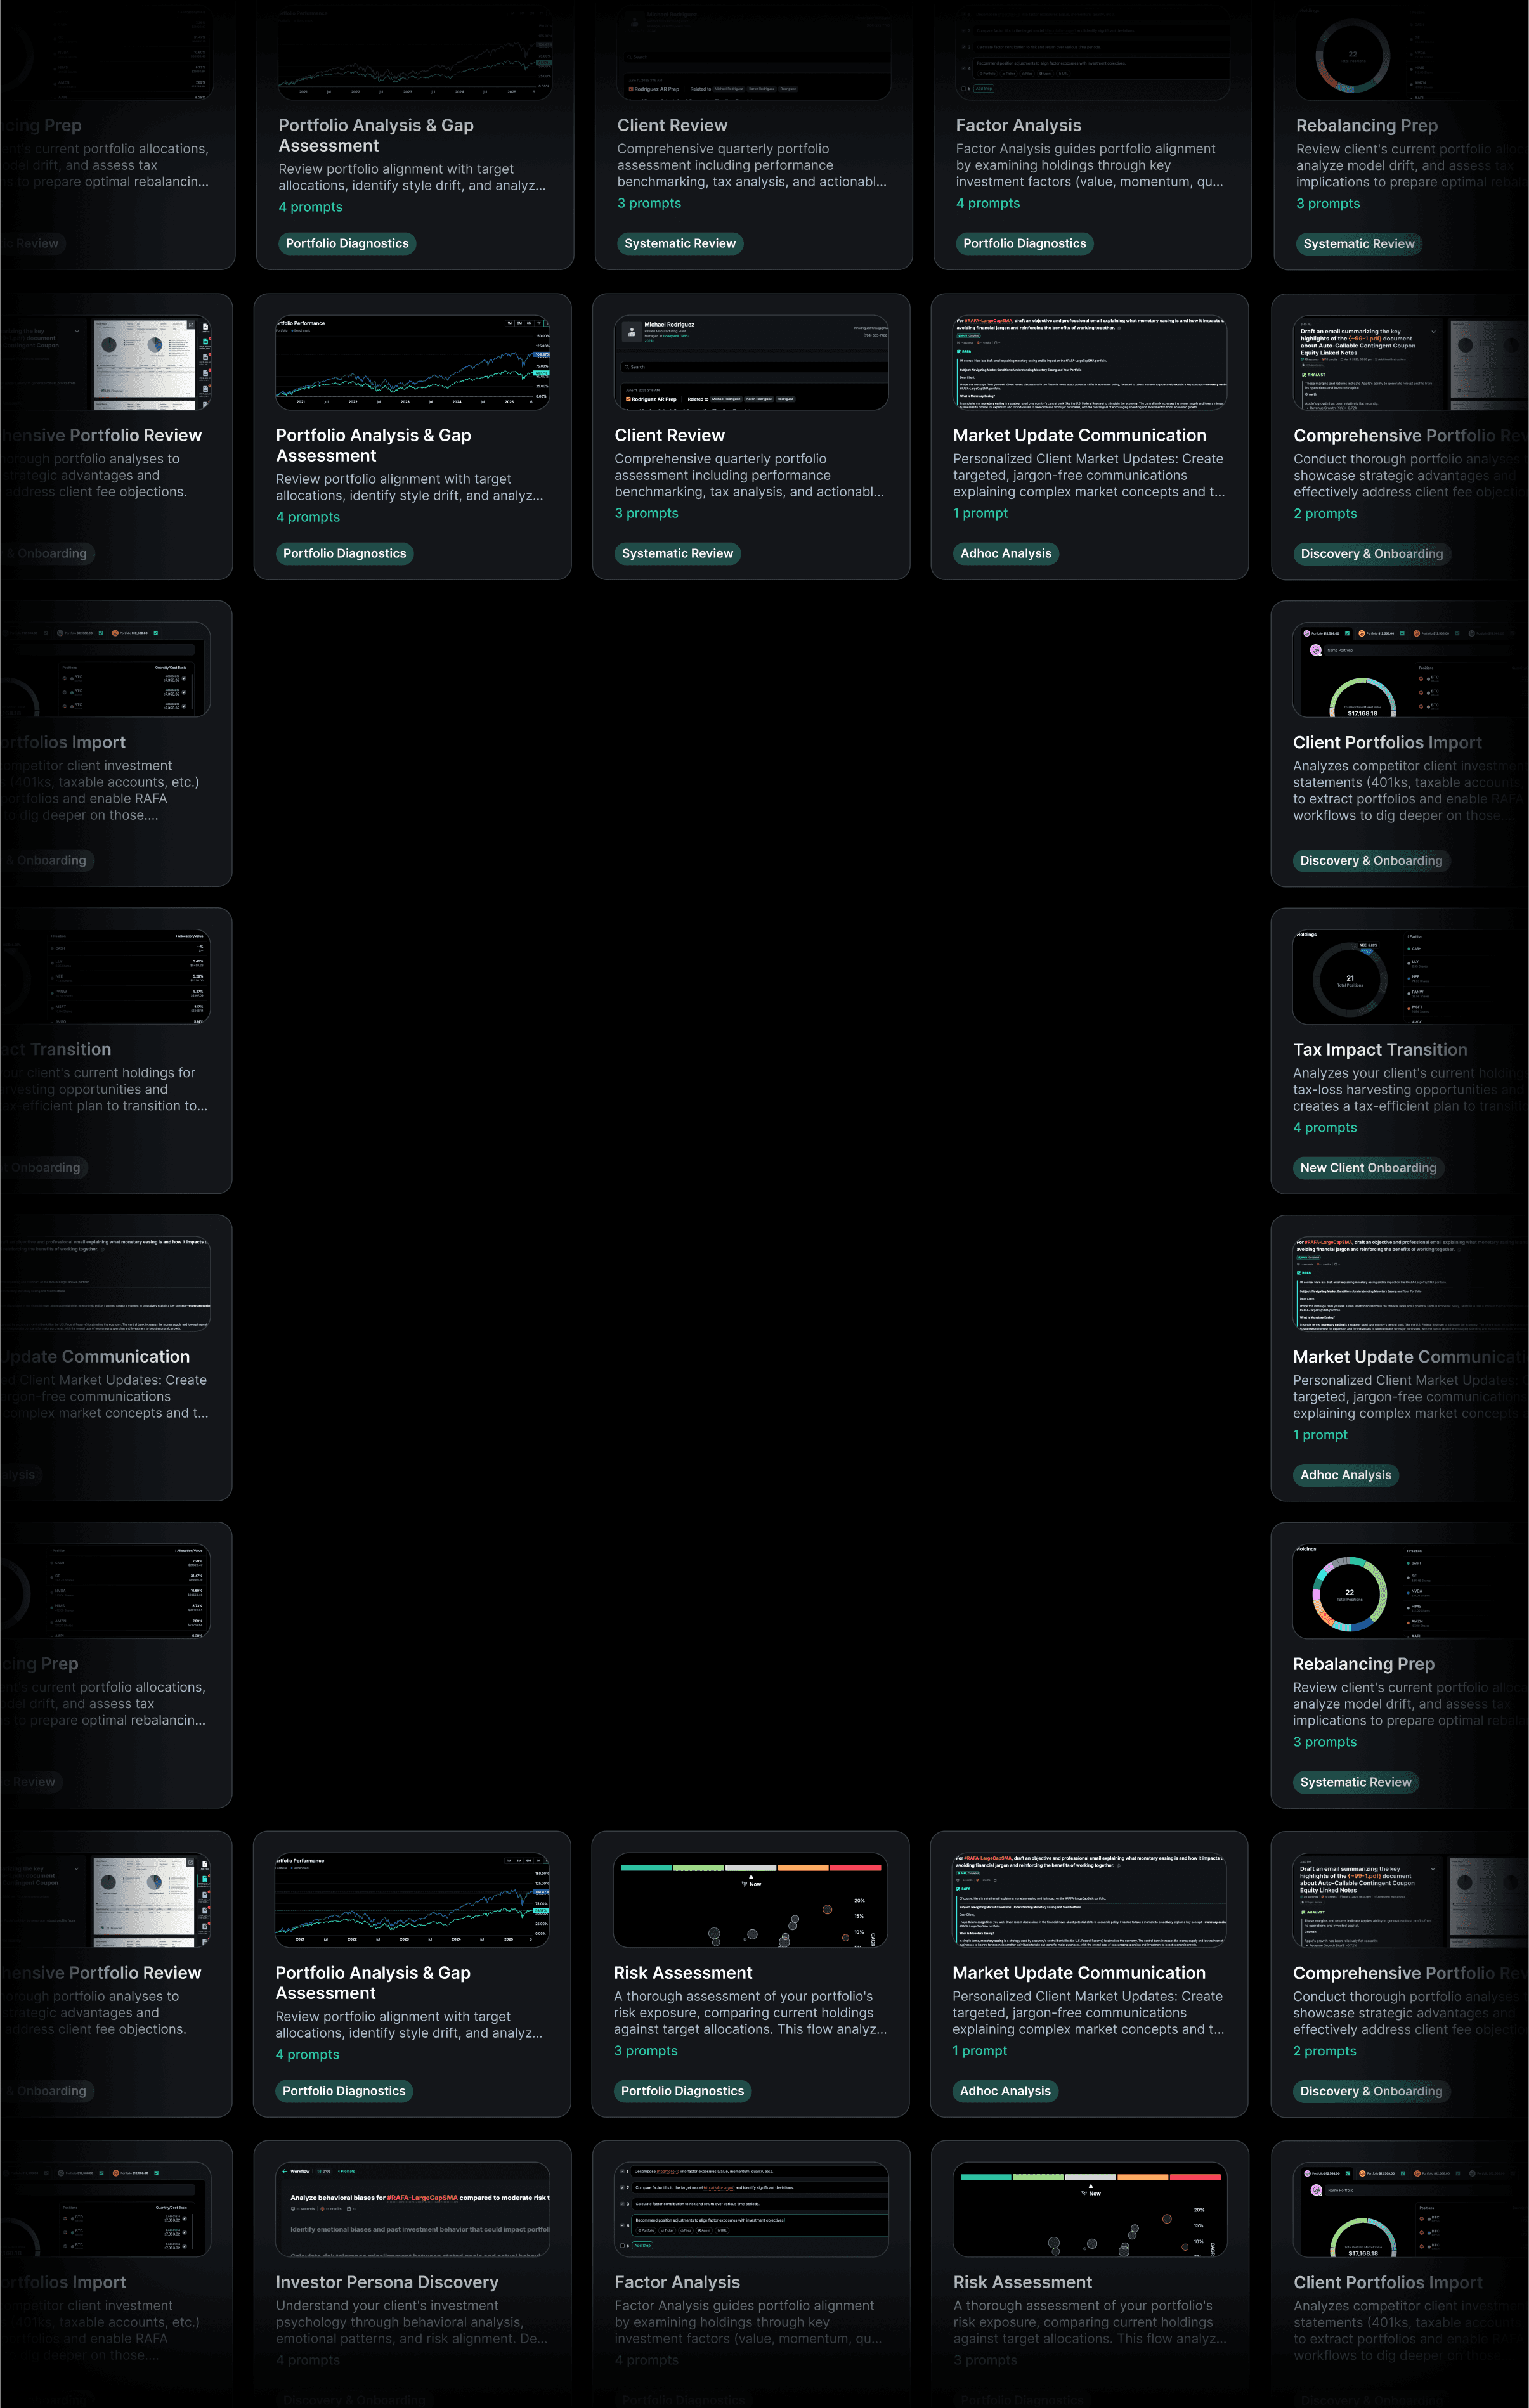Click 1M range button in second-row Portfolio Performance chart

[510, 323]
